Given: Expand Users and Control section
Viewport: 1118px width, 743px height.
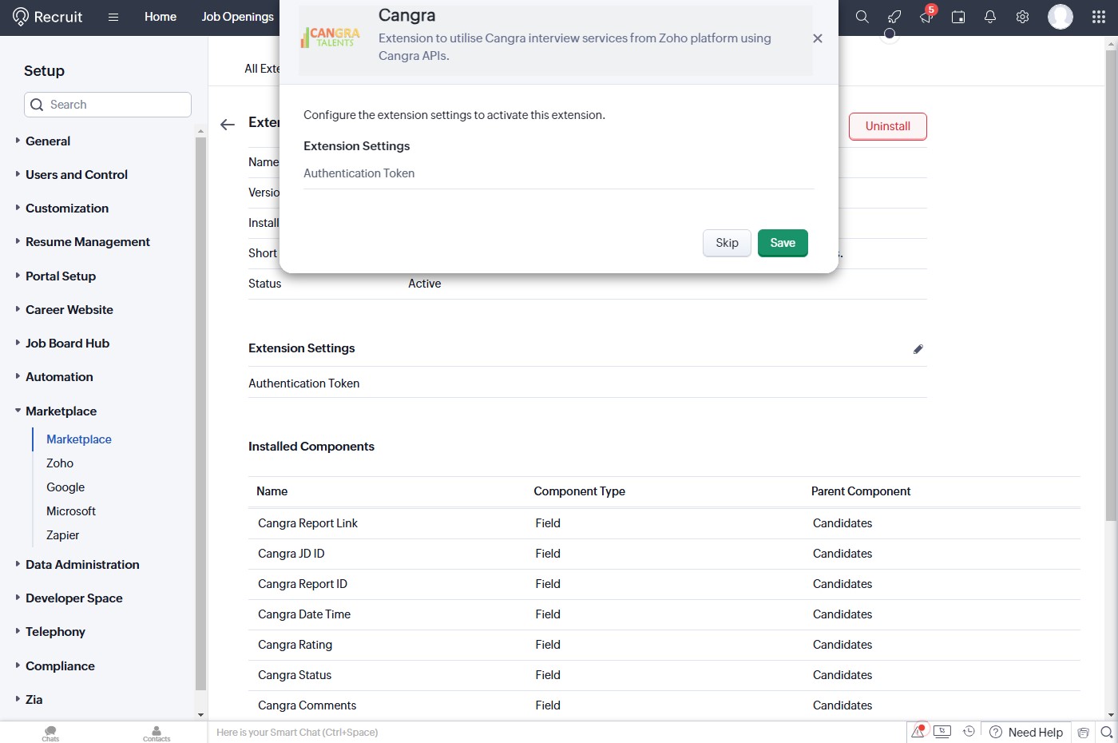Looking at the screenshot, I should pos(77,174).
